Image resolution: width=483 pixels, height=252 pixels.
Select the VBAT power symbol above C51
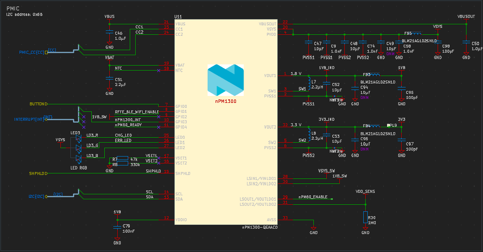click(109, 58)
